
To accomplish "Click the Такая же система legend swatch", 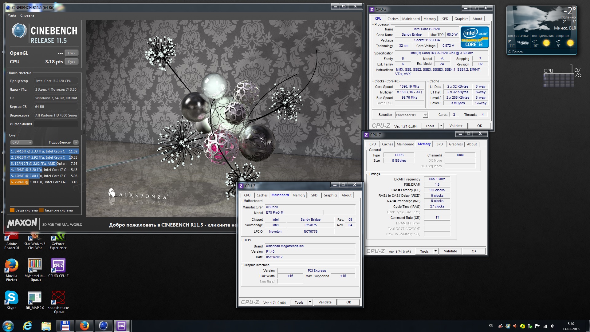I will click(x=41, y=210).
